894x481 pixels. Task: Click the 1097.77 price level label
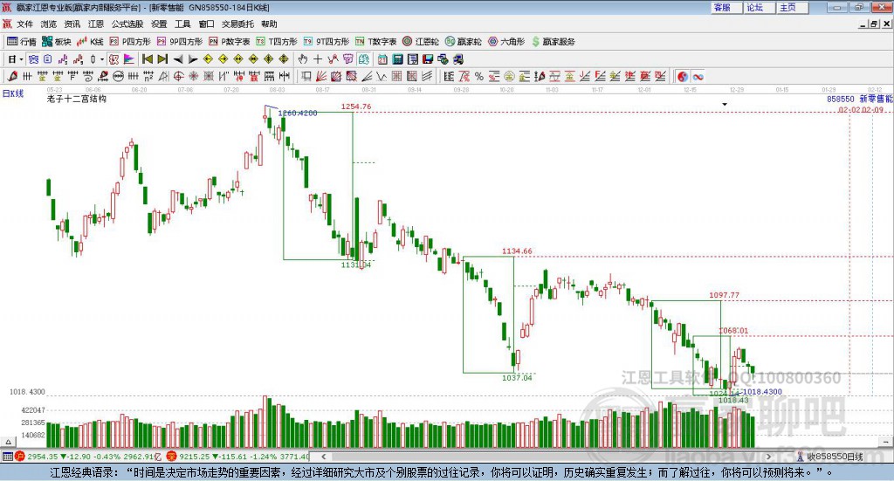point(724,295)
